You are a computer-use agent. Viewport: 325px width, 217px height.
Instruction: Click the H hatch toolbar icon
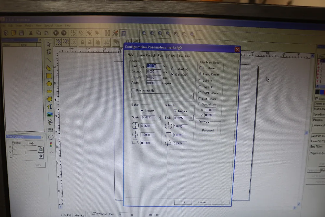(107, 33)
